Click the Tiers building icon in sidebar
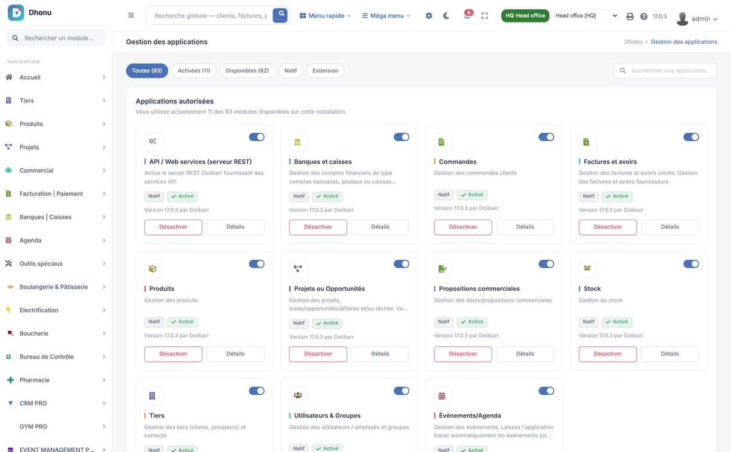 (x=9, y=100)
